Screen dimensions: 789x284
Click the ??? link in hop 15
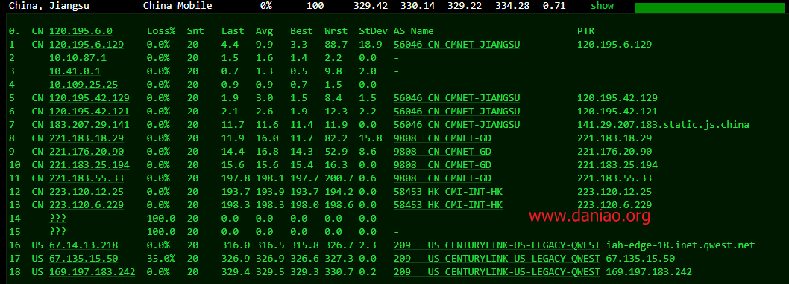tap(58, 232)
